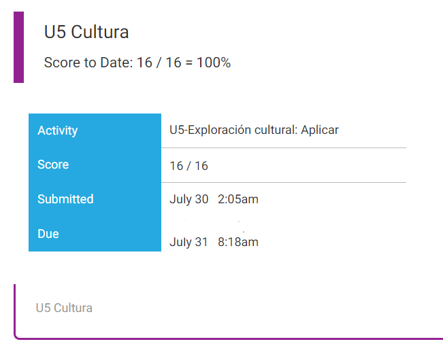Click the empty area inside the bottom purple-bordered box
This screenshot has height=363, width=443.
point(255,311)
